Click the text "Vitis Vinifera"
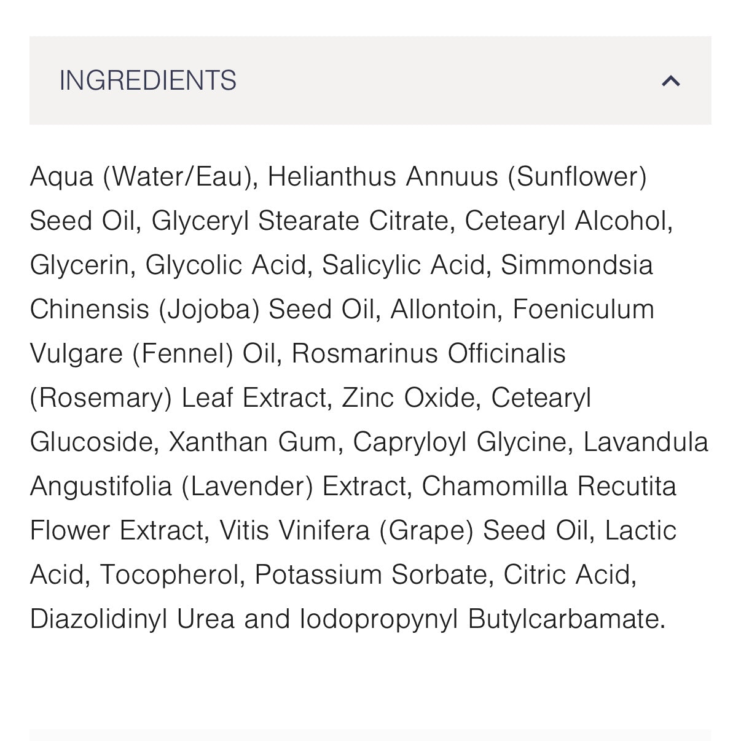This screenshot has width=741, height=741. pyautogui.click(x=294, y=531)
